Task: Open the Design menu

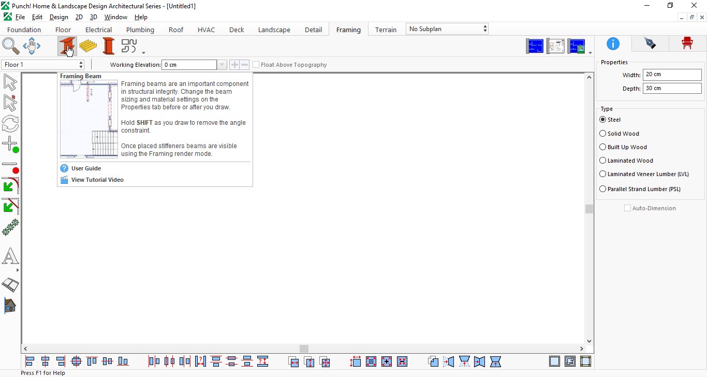Action: [59, 17]
